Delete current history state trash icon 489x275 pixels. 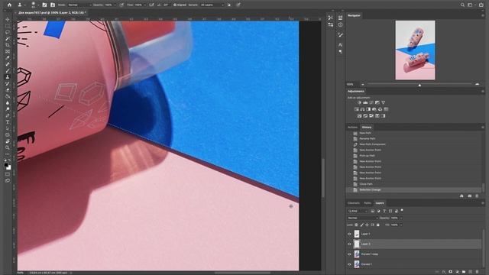[x=477, y=196]
